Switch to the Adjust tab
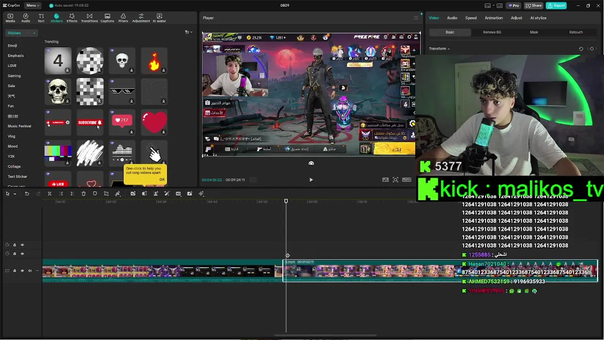This screenshot has width=604, height=340. click(516, 18)
